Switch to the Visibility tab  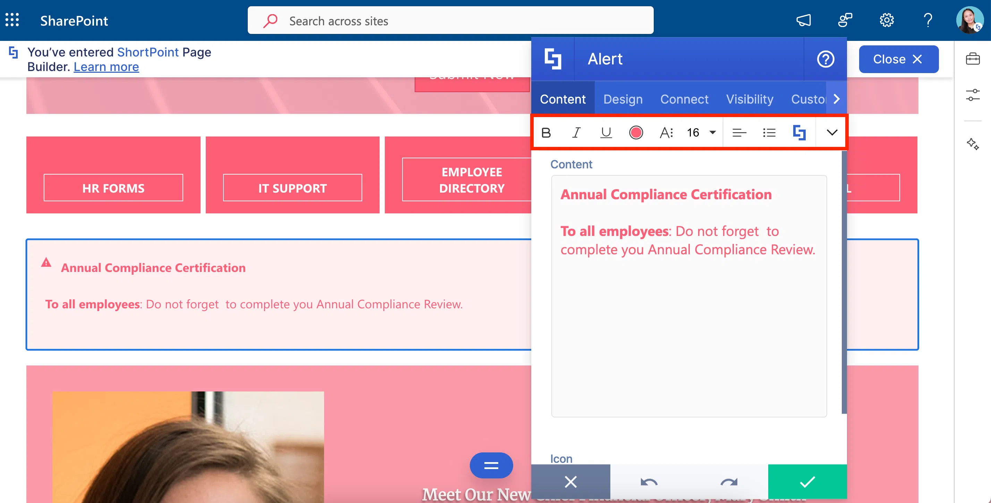pyautogui.click(x=749, y=99)
